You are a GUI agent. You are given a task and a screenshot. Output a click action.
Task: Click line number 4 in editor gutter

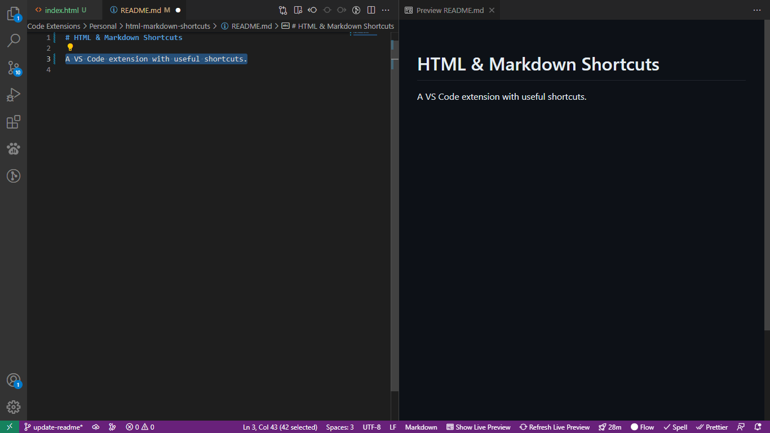[48, 69]
